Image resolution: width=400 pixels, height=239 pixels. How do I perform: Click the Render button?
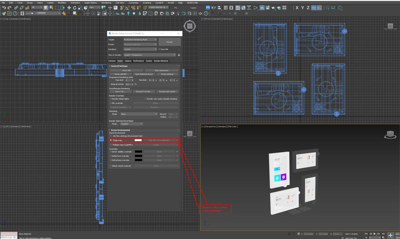click(169, 42)
